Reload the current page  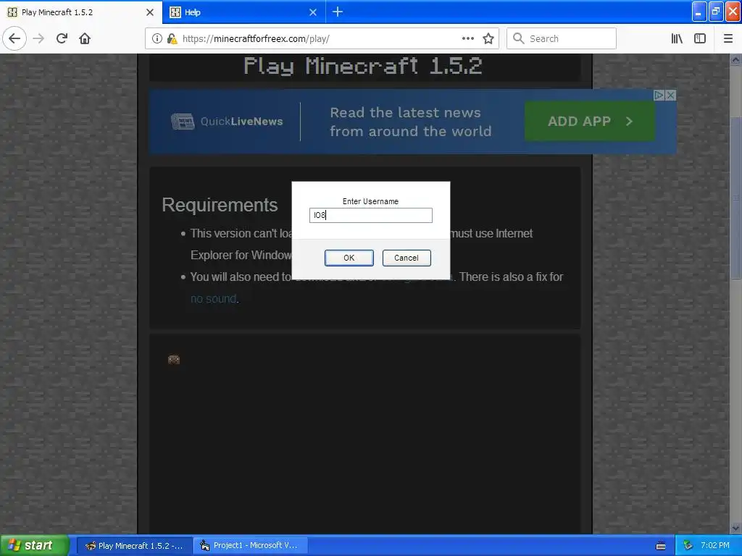coord(62,38)
